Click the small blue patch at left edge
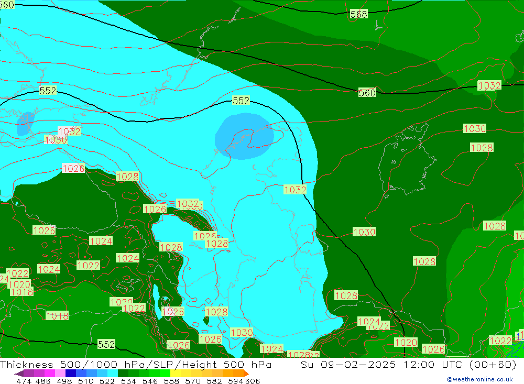524x384 pixels. tap(25, 124)
